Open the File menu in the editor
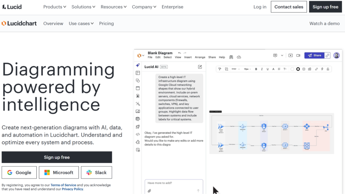345x194 pixels. click(150, 57)
